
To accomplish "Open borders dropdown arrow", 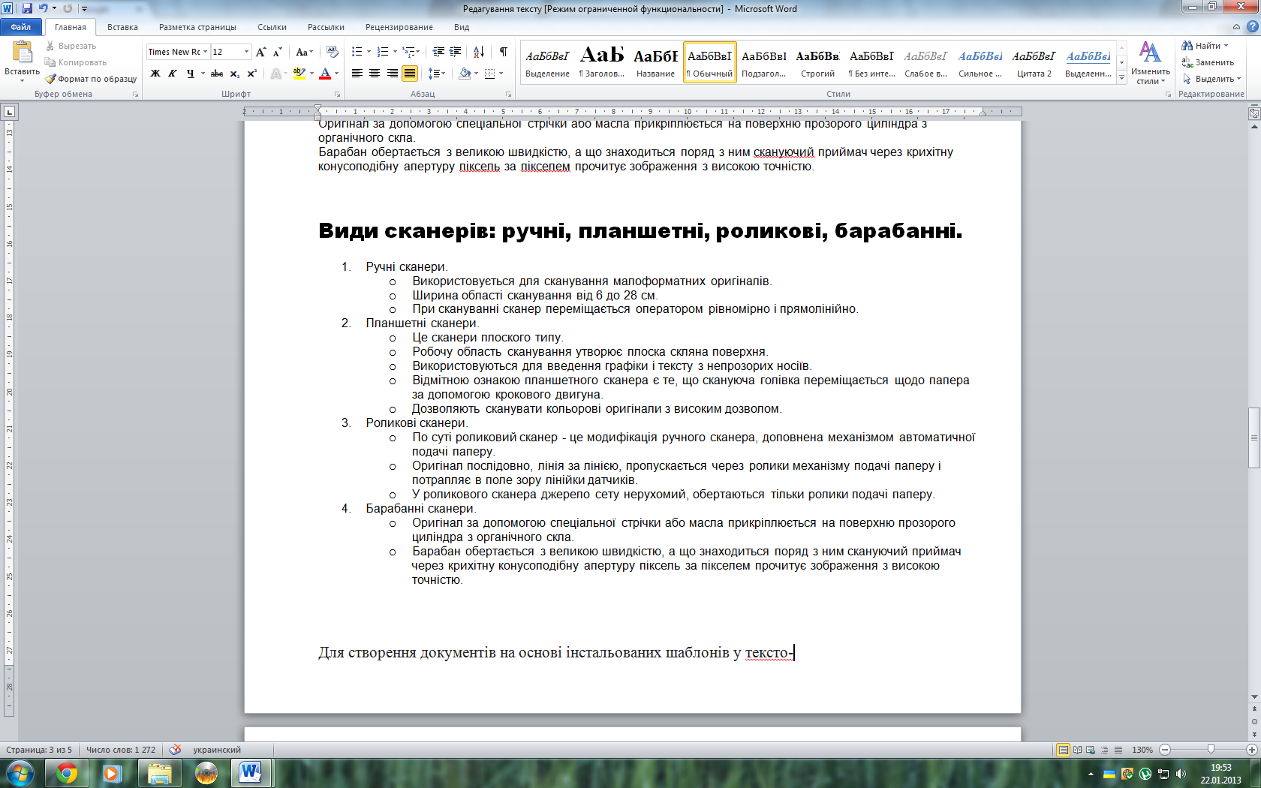I will tap(501, 74).
